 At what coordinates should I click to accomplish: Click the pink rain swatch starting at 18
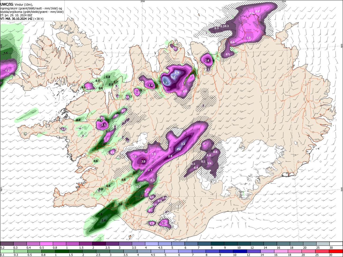pyautogui.click(x=295, y=251)
